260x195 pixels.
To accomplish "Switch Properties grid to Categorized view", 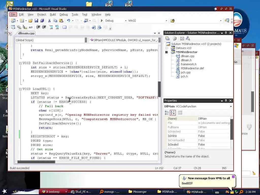I will (167, 113).
